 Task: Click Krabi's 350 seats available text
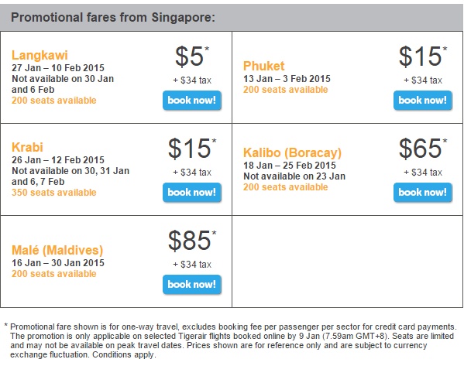click(54, 193)
